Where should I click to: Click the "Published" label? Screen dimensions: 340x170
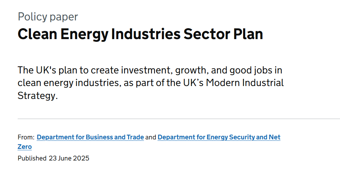32,158
